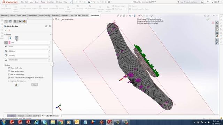Open the Simulation menu
The image size is (223, 125).
coord(50,2)
